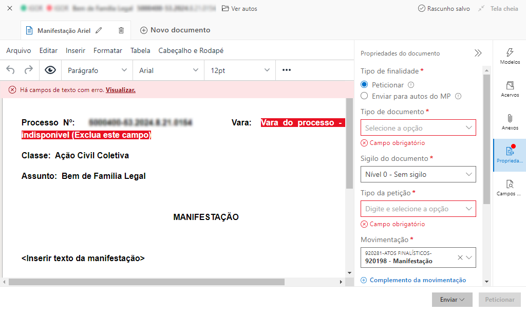
Task: Open the Arial font family dropdown
Action: 168,70
